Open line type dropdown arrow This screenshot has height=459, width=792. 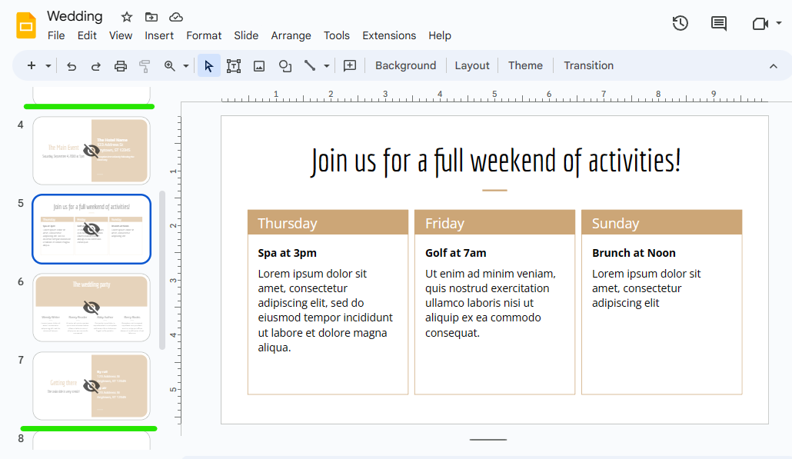point(327,66)
